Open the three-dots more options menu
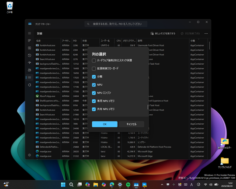 (206, 33)
